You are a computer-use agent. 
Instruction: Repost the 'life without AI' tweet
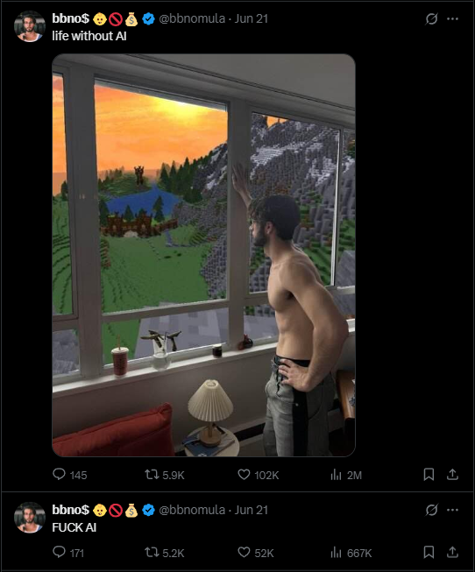(165, 475)
